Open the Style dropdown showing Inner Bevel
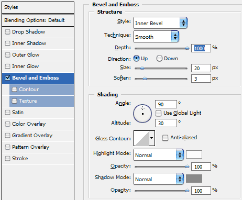Screen dimensions: 242x200 click(160, 23)
